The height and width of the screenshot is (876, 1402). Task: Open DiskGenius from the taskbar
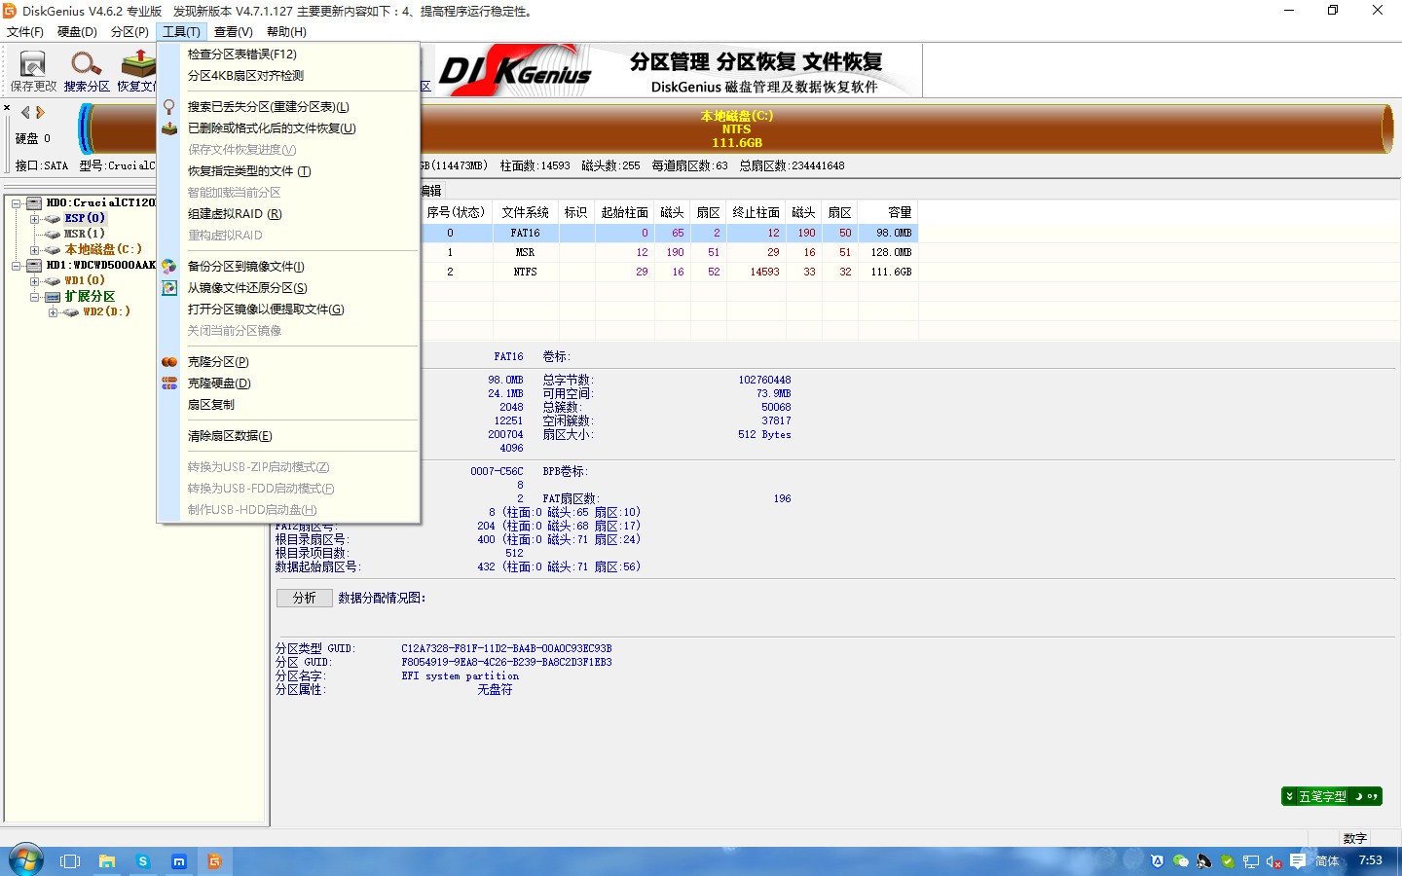[214, 860]
